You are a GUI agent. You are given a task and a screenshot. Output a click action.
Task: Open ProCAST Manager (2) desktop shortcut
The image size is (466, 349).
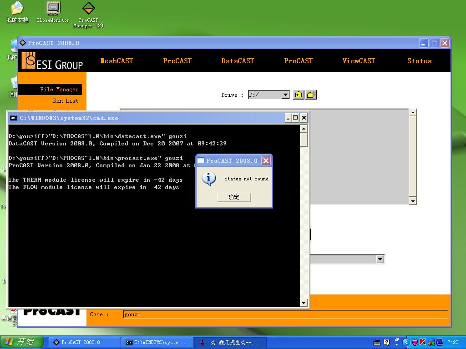[x=89, y=14]
